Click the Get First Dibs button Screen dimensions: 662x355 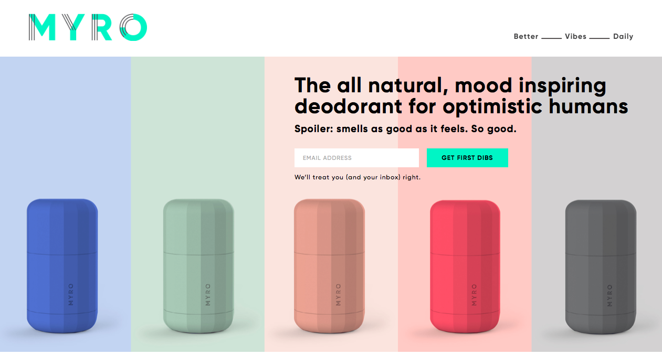click(467, 158)
